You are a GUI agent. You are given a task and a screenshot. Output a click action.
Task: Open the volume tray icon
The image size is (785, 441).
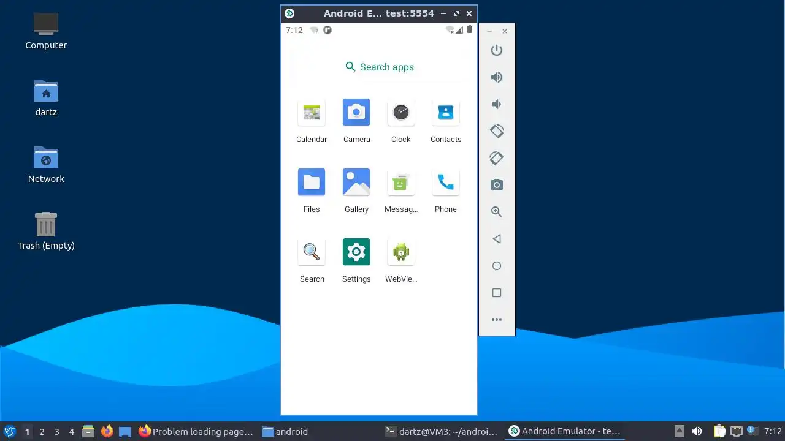(697, 431)
